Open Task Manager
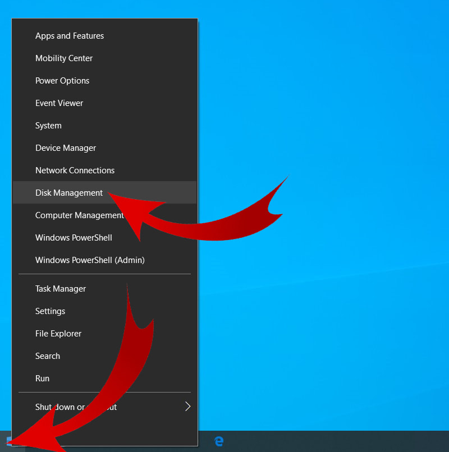Image resolution: width=449 pixels, height=452 pixels. click(x=60, y=288)
